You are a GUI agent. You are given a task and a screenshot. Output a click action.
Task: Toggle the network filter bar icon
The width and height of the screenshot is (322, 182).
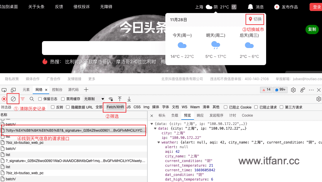(23, 99)
